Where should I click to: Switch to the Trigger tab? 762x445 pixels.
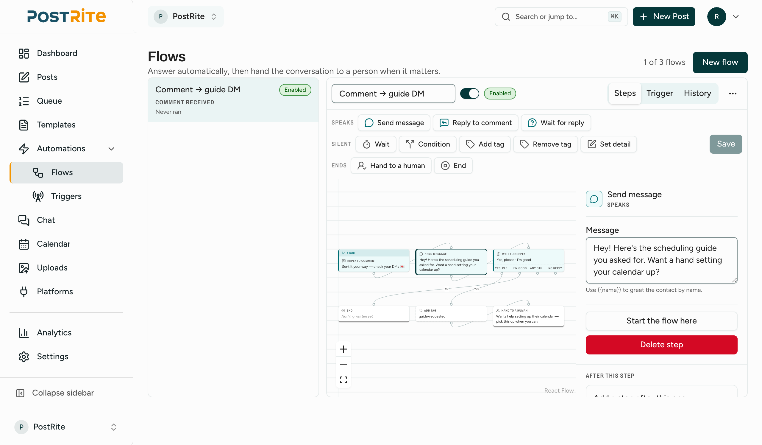tap(660, 94)
